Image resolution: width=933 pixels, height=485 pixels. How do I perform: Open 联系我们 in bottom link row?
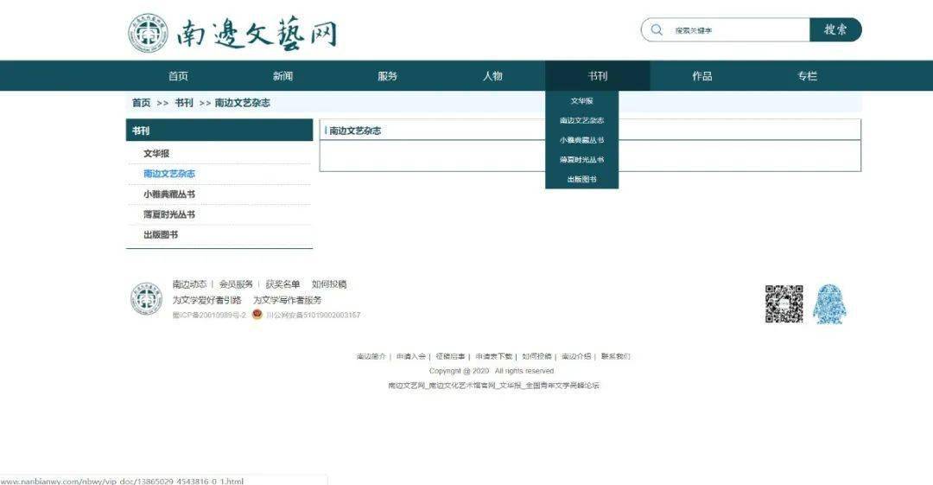[615, 356]
